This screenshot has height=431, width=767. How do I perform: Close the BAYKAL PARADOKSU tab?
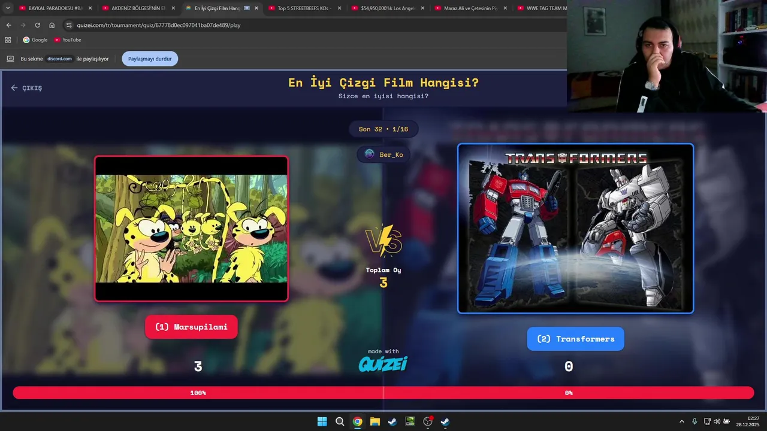pos(90,8)
